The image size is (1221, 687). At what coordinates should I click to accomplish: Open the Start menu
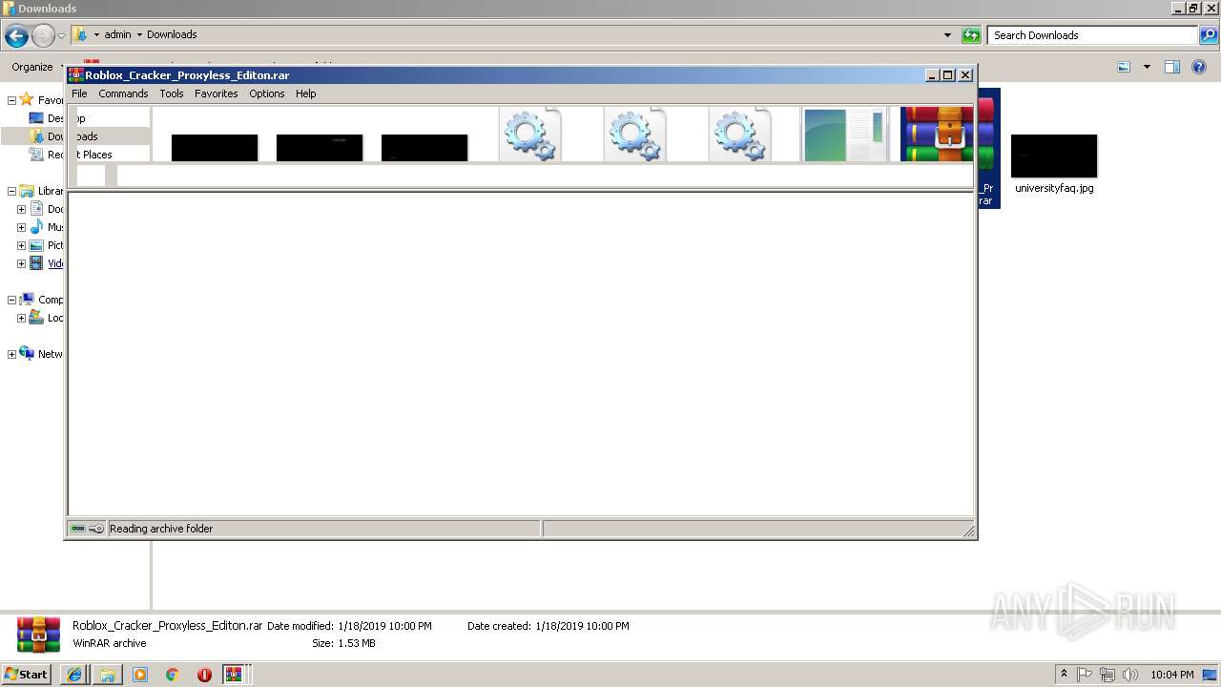click(x=27, y=674)
